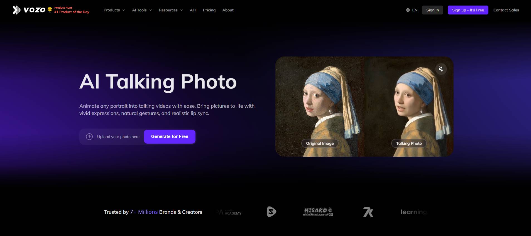Open the Contact Sales link

[x=506, y=10]
